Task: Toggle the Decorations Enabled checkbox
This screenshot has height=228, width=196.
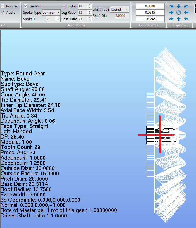Action: pyautogui.click(x=25, y=6)
